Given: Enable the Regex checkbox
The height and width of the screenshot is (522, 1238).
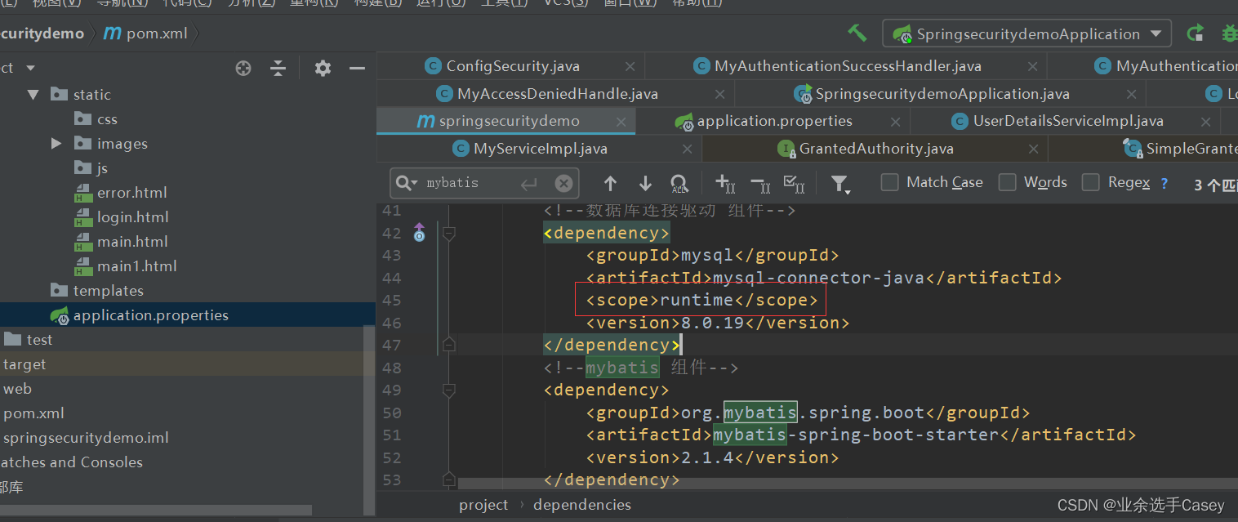Looking at the screenshot, I should 1091,182.
